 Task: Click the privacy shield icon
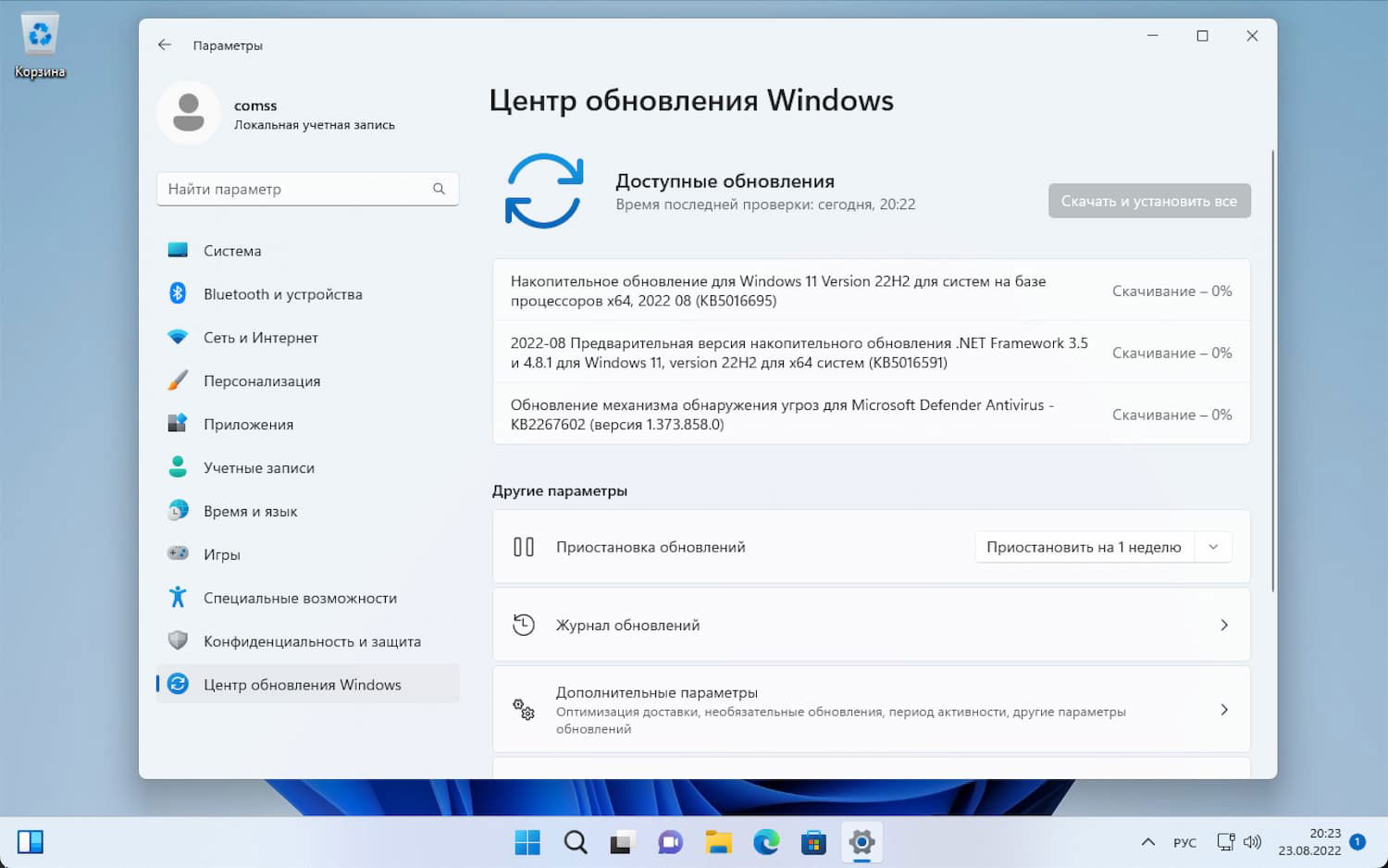(178, 640)
